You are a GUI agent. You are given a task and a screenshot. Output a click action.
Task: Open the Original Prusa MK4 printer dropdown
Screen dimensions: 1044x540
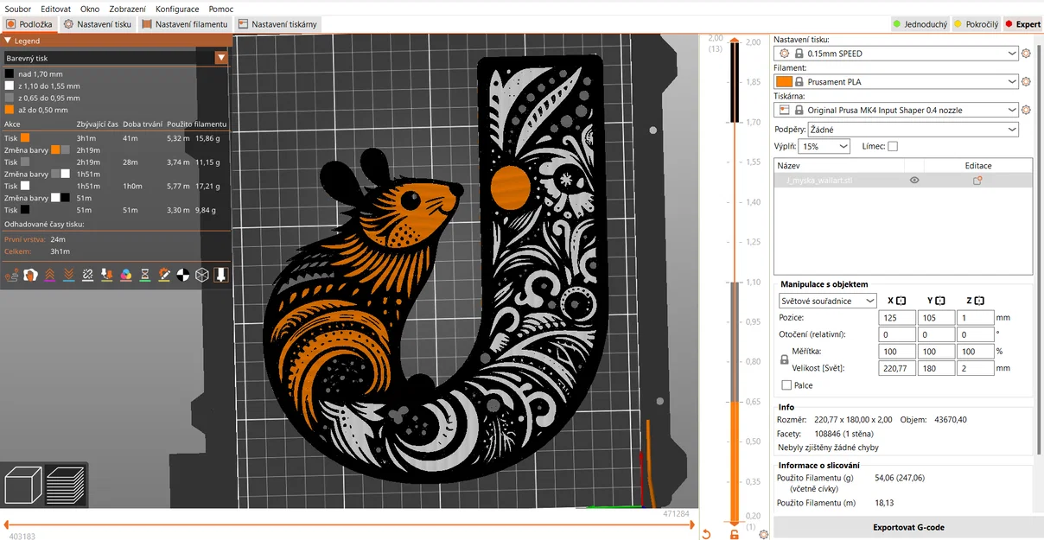pyautogui.click(x=896, y=111)
